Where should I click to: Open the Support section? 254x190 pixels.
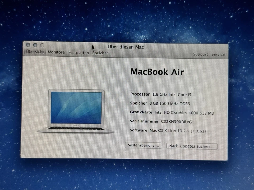click(201, 54)
